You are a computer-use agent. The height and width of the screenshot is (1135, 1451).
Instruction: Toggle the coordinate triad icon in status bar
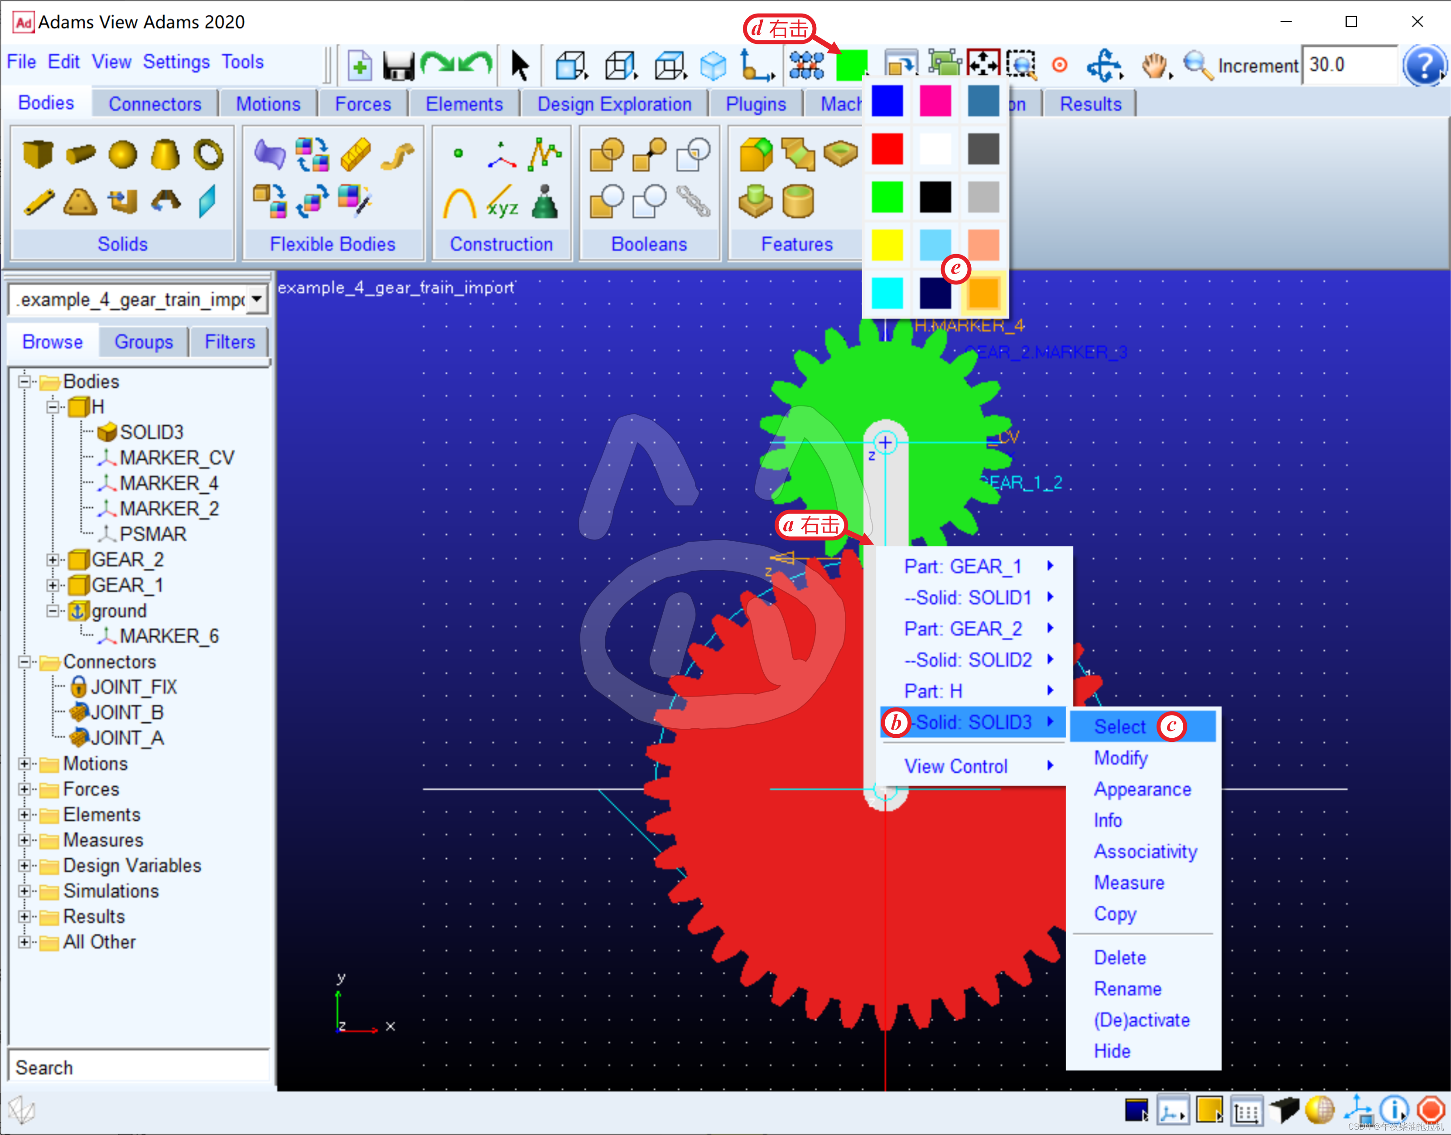coord(1173,1110)
